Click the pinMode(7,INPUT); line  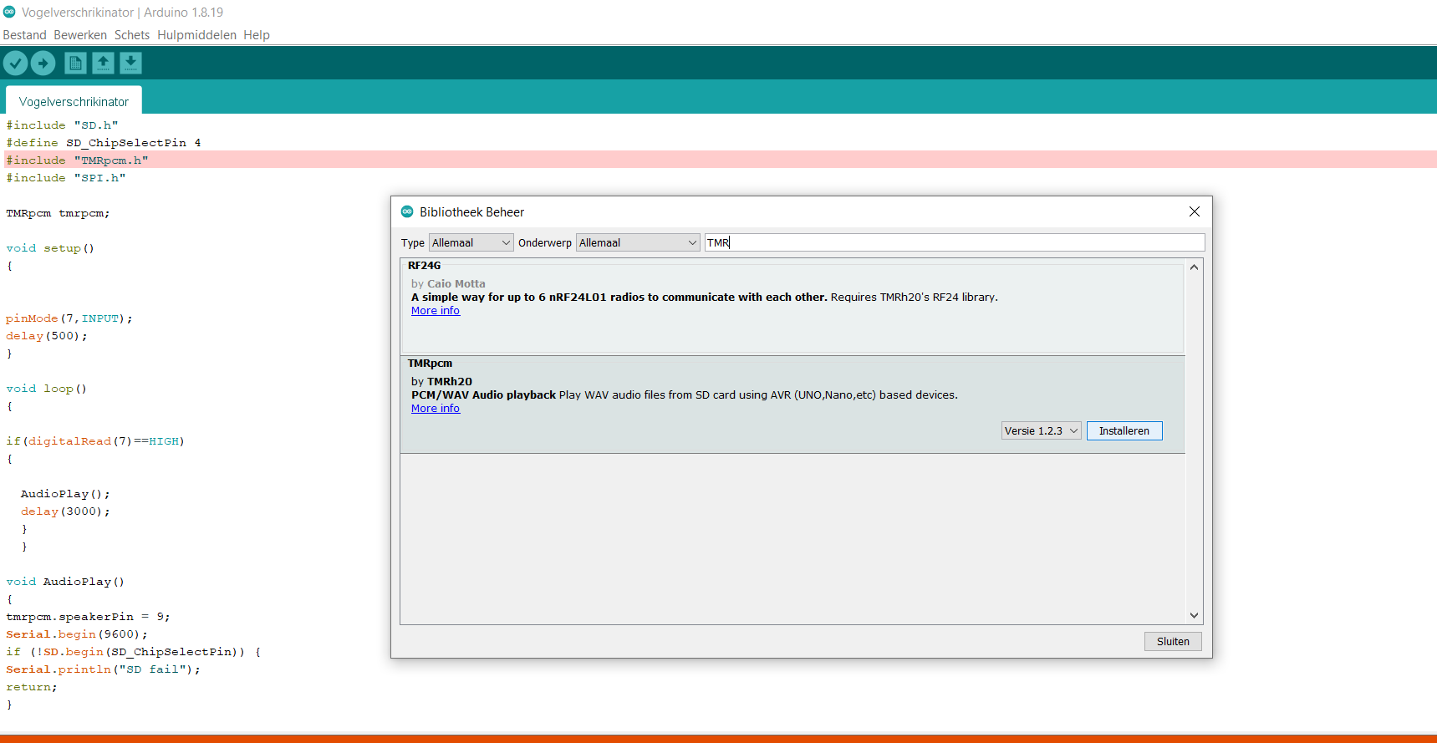click(x=69, y=318)
